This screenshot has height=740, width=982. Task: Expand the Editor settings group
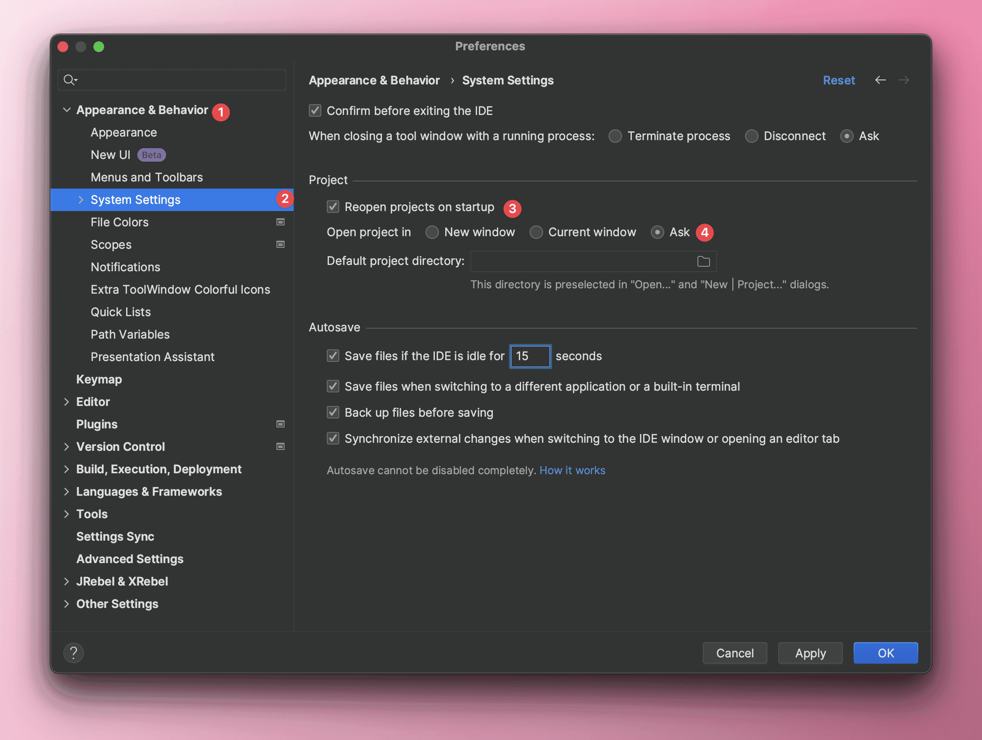click(x=67, y=402)
